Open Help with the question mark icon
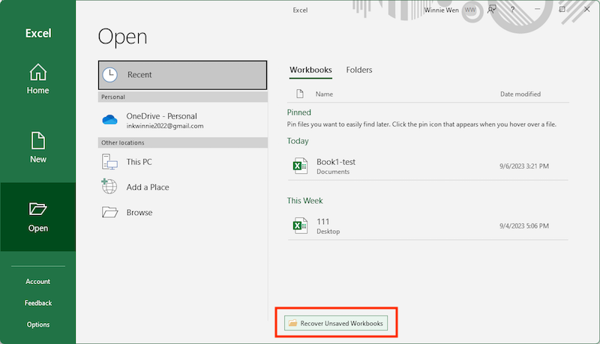The height and width of the screenshot is (344, 600). coord(513,10)
